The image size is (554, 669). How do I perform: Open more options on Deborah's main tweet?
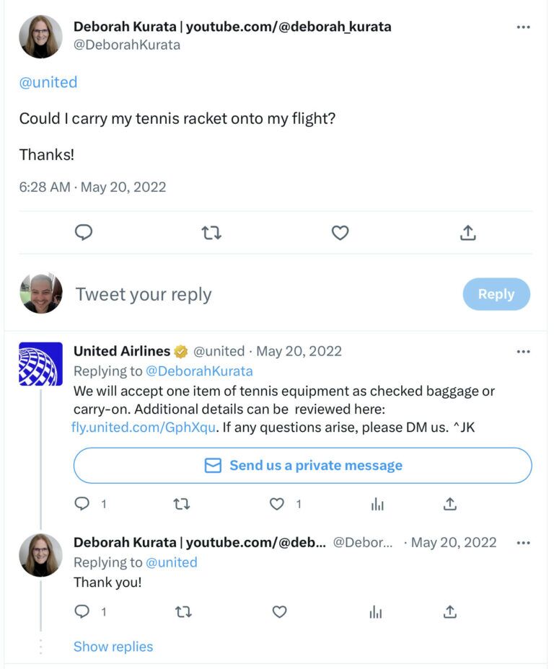[524, 27]
